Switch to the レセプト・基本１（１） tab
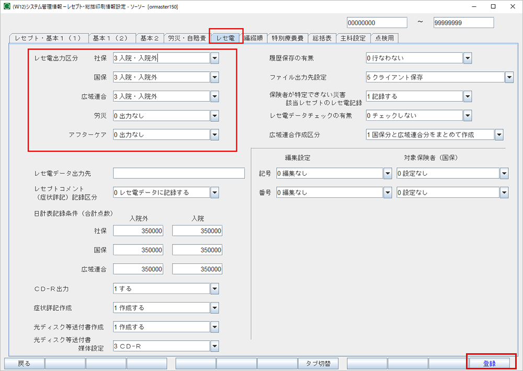 (x=48, y=38)
